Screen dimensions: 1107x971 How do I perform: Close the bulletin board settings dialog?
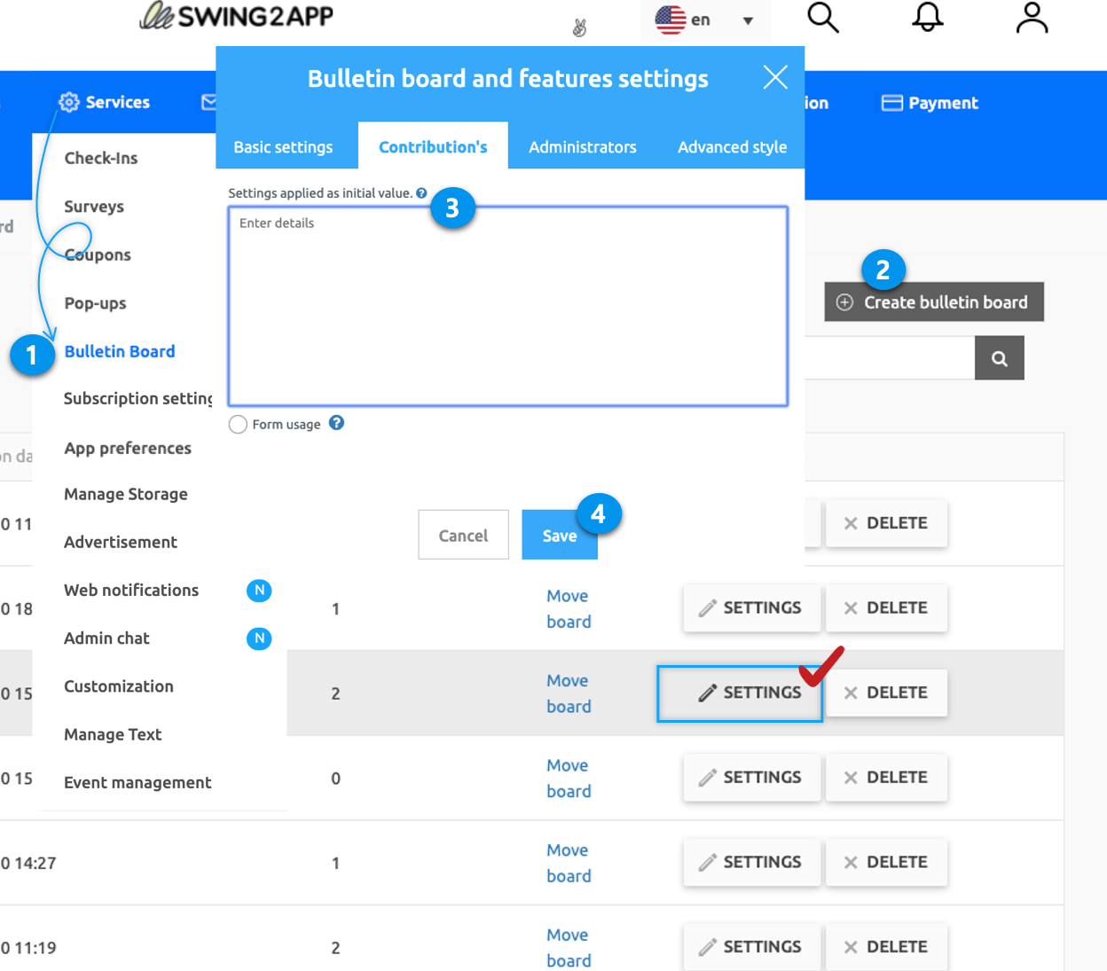(x=775, y=78)
